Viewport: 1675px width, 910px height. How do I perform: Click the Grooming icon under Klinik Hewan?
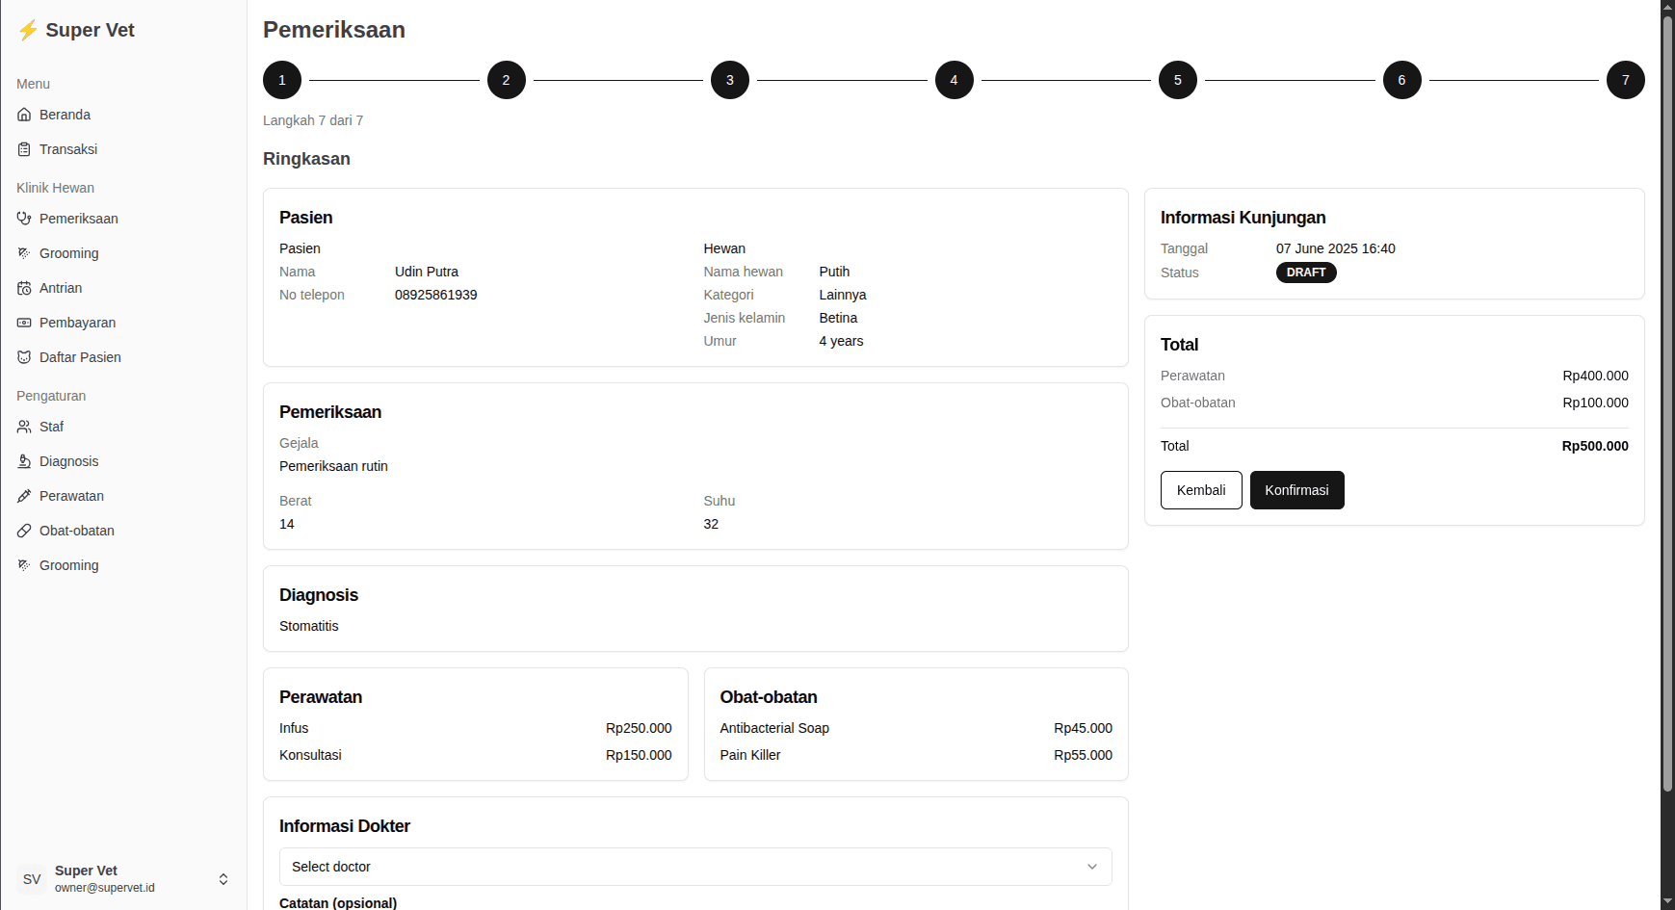pos(24,253)
